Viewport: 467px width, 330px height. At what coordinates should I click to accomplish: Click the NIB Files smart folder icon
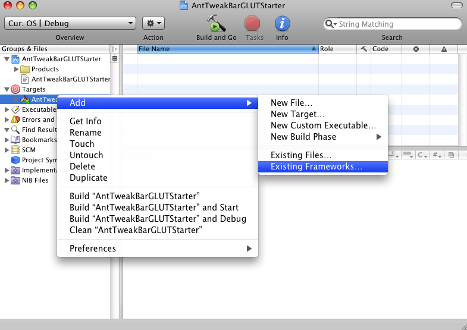(x=15, y=180)
